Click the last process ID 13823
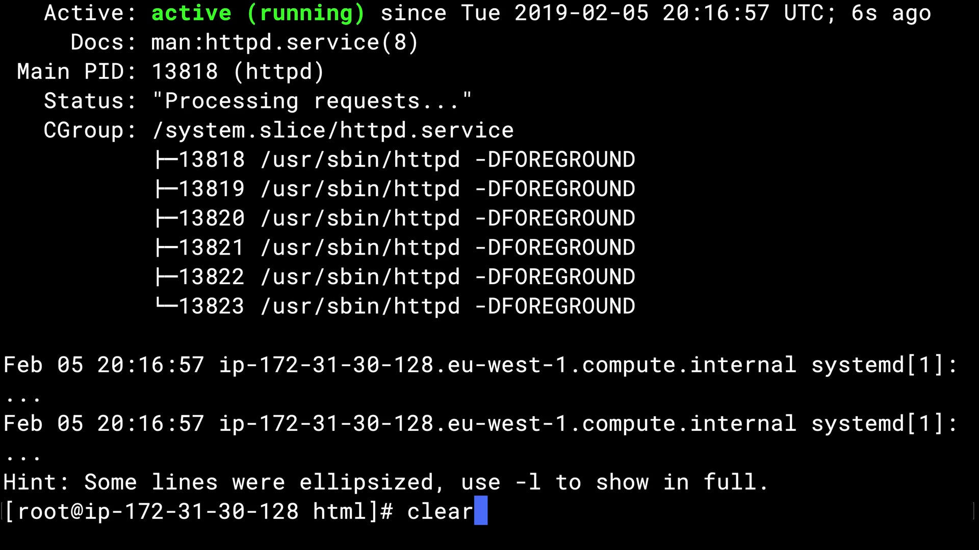979x550 pixels. 211,307
